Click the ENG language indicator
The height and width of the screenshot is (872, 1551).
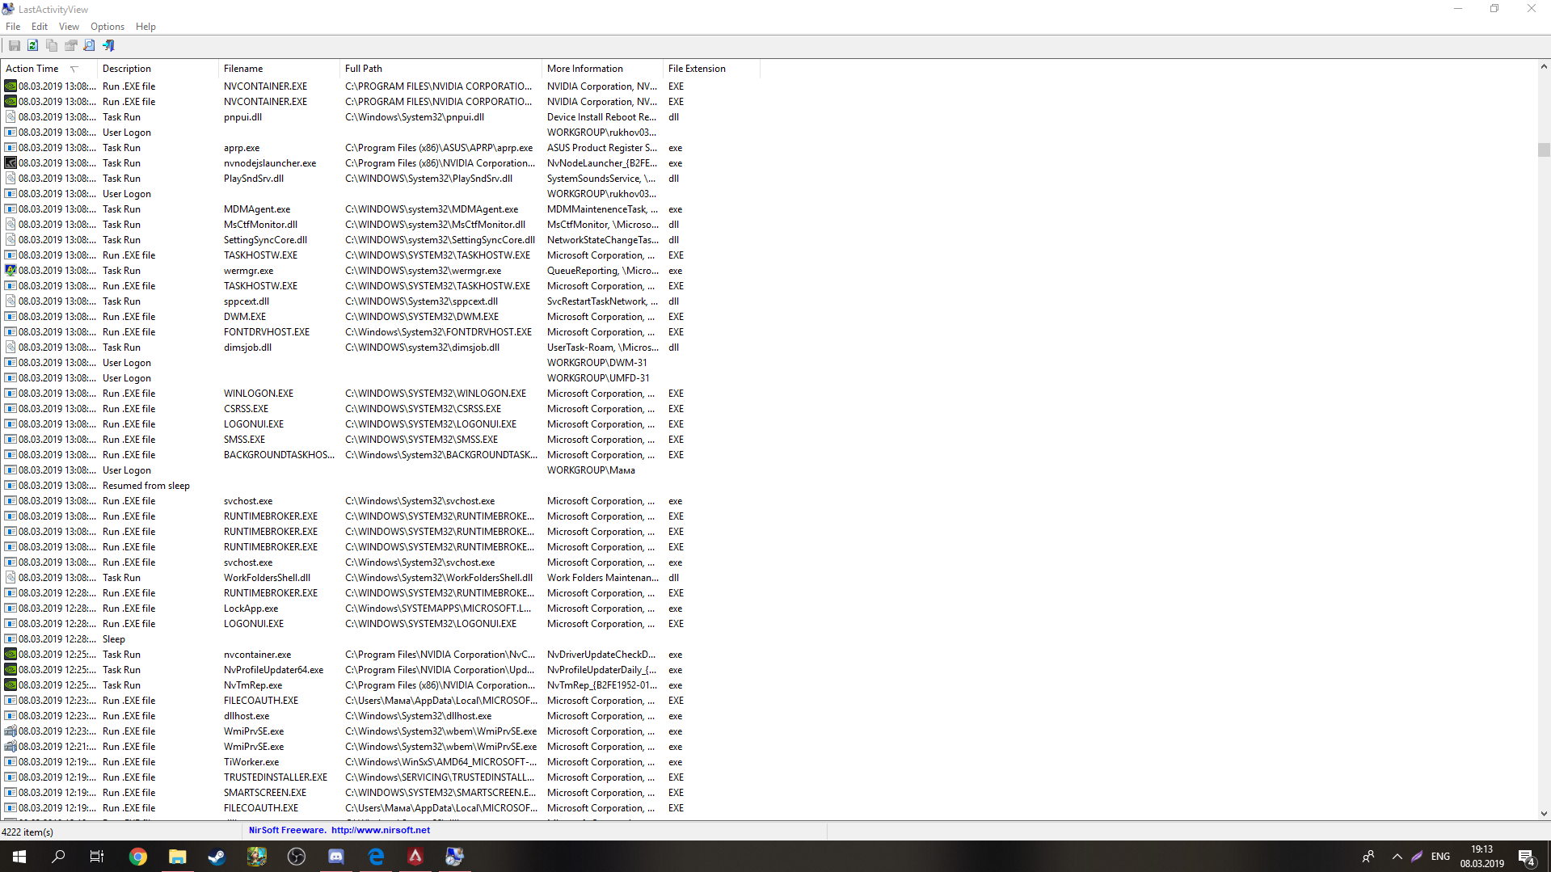pyautogui.click(x=1440, y=857)
